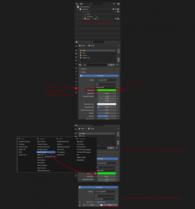Click the material name field showing Body
Viewport: 195px width, 209px height.
click(95, 65)
